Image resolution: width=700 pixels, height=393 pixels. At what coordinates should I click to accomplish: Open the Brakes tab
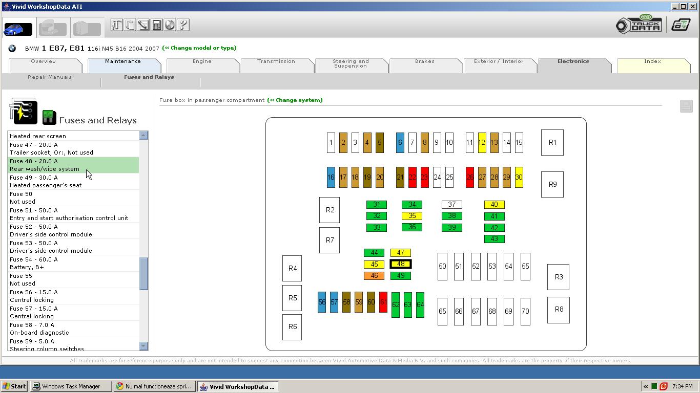[x=424, y=61]
